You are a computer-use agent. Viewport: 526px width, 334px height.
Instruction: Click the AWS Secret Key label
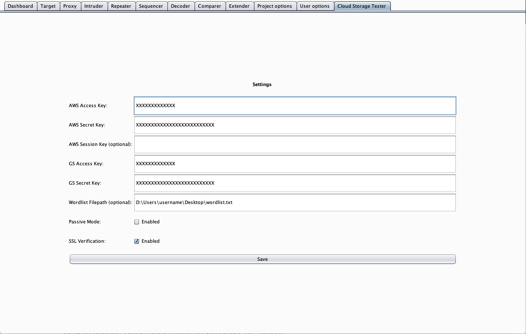coord(87,125)
